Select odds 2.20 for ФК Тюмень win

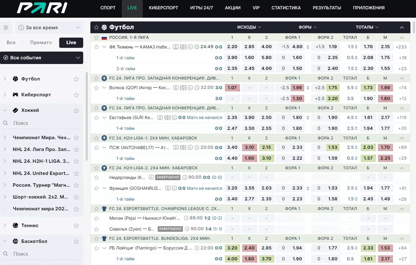click(x=232, y=47)
